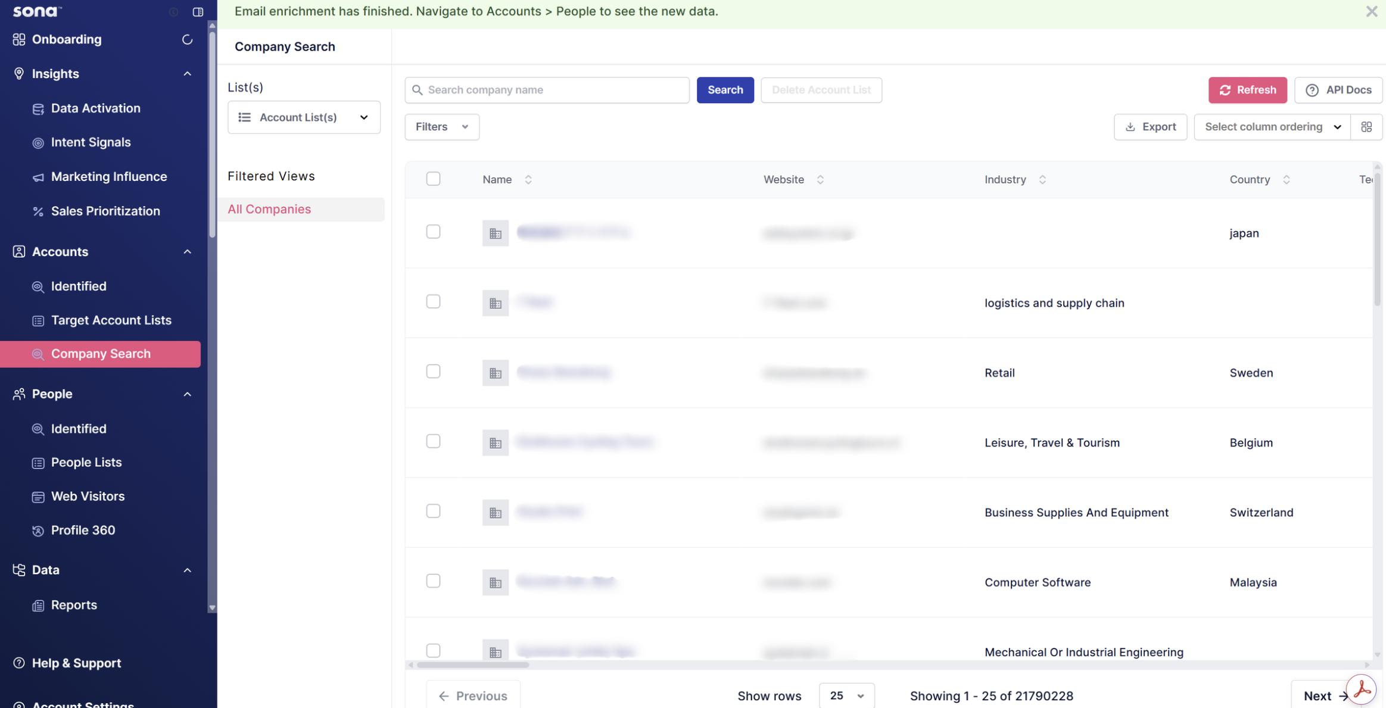
Task: Expand the Filters dropdown
Action: (x=442, y=127)
